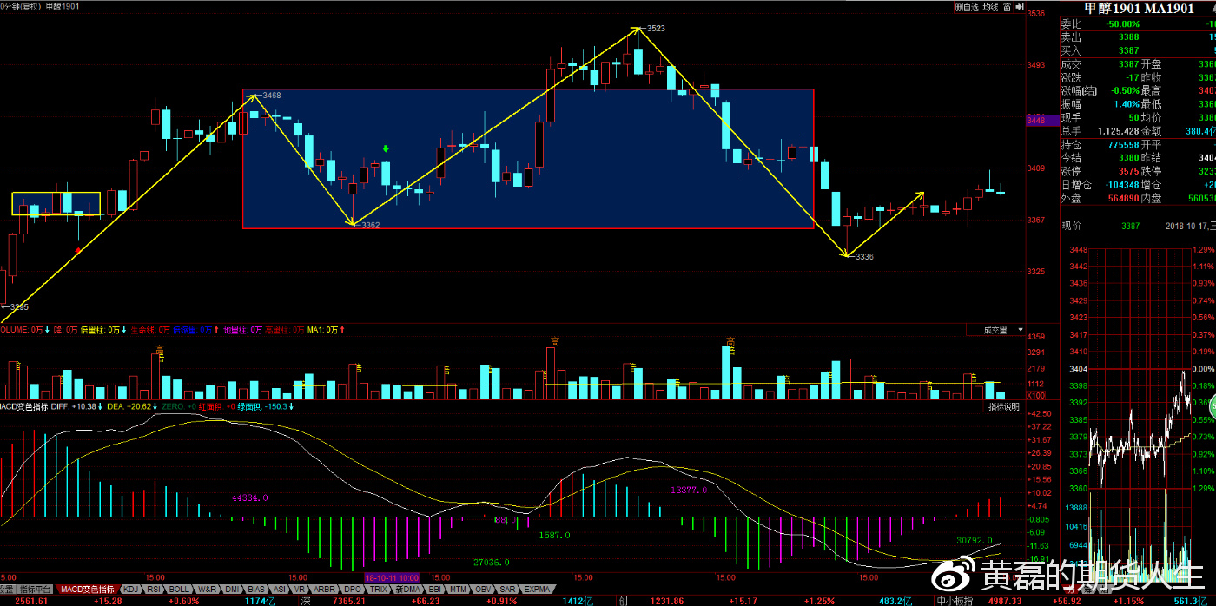Click the 窗 window button

1006,7
